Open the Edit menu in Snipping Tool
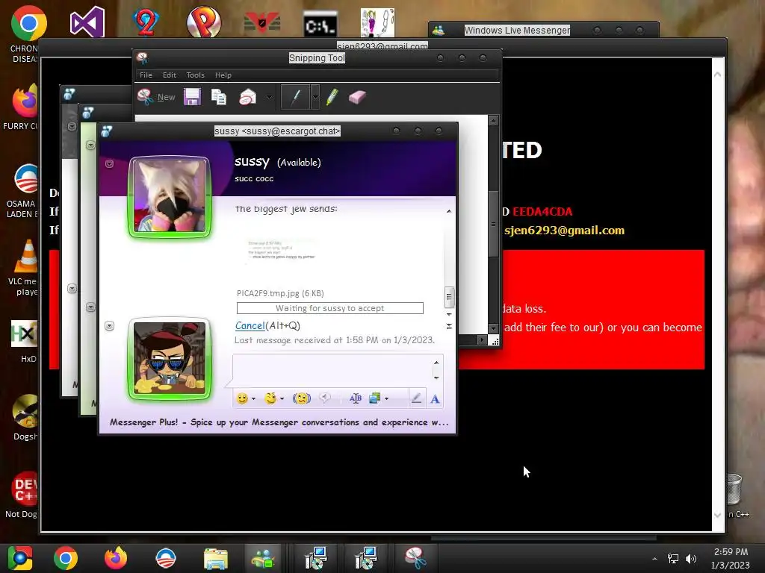 (170, 75)
